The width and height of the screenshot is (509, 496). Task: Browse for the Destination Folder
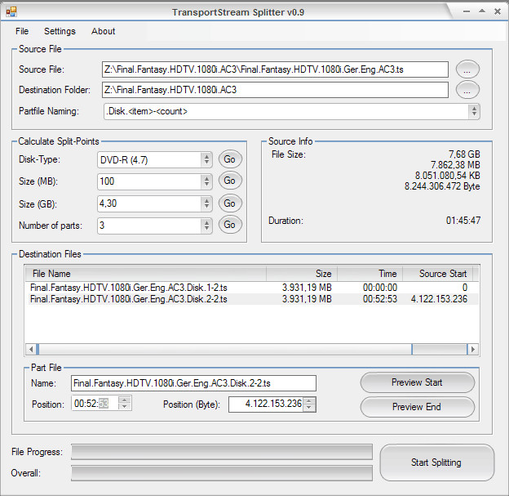[467, 90]
